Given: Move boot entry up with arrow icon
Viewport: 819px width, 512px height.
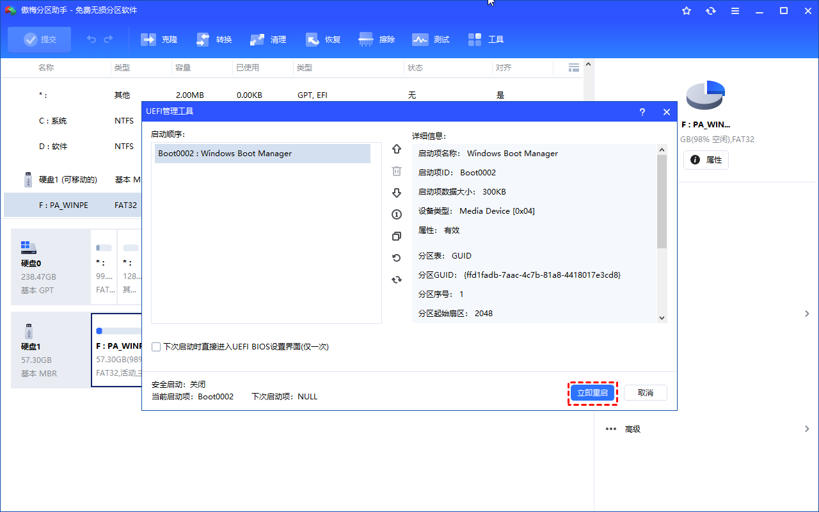Looking at the screenshot, I should click(397, 149).
